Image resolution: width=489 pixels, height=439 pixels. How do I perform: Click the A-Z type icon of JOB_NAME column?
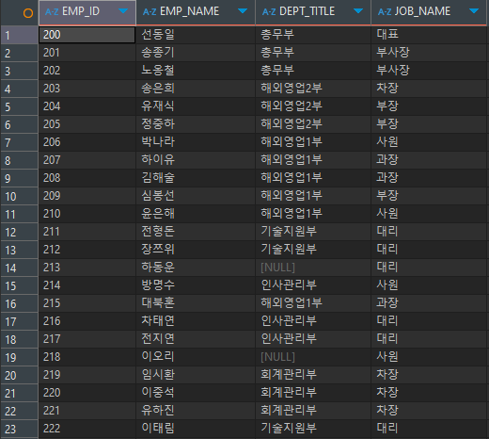click(385, 12)
